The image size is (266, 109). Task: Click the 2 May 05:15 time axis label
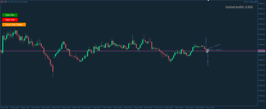128,107
